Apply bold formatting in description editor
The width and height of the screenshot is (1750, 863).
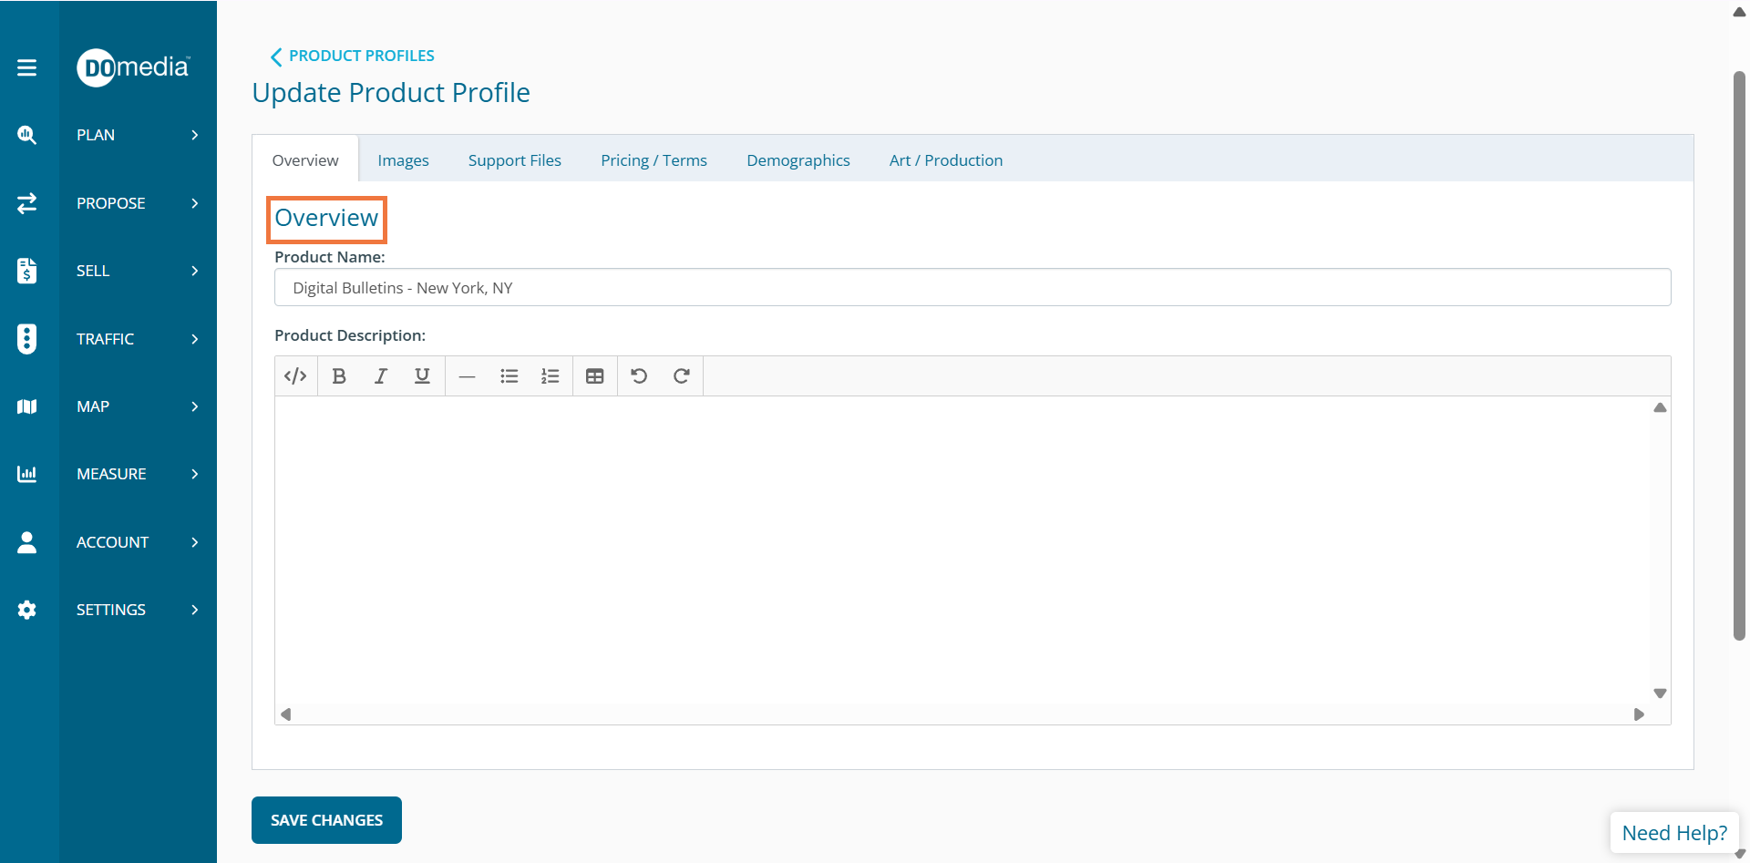339,376
